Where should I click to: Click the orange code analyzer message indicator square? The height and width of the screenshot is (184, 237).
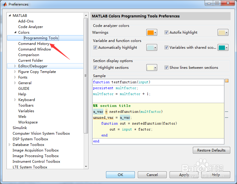pos(227,81)
